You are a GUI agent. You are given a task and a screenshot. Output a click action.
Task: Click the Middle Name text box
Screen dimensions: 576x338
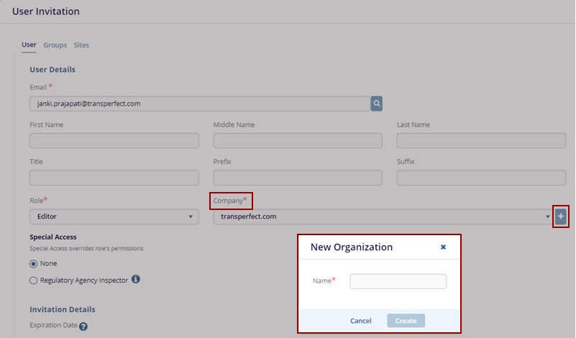(x=298, y=141)
